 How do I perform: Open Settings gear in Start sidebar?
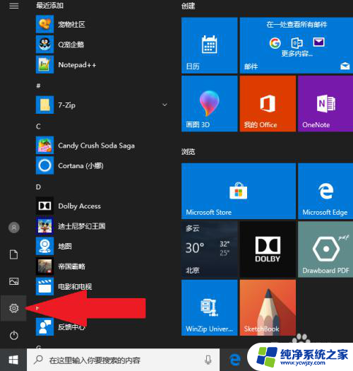(13, 308)
